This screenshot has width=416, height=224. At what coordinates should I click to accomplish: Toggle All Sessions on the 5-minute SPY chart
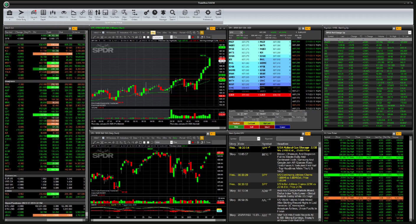111,32
